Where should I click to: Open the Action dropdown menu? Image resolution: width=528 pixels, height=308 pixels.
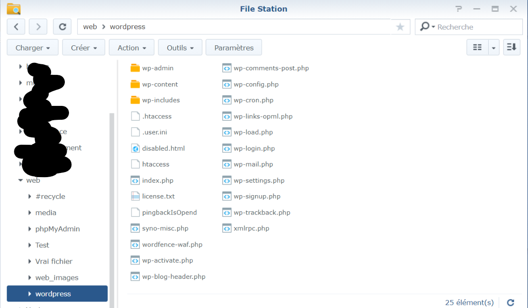(x=132, y=48)
